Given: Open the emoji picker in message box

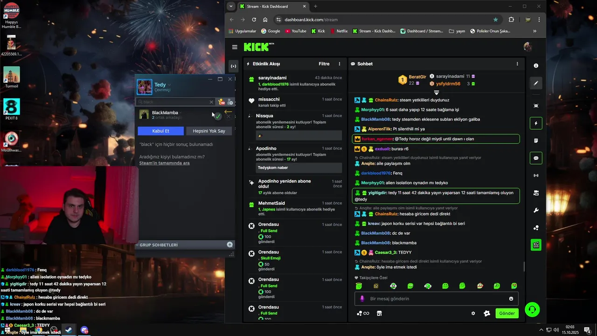Looking at the screenshot, I should 511,299.
